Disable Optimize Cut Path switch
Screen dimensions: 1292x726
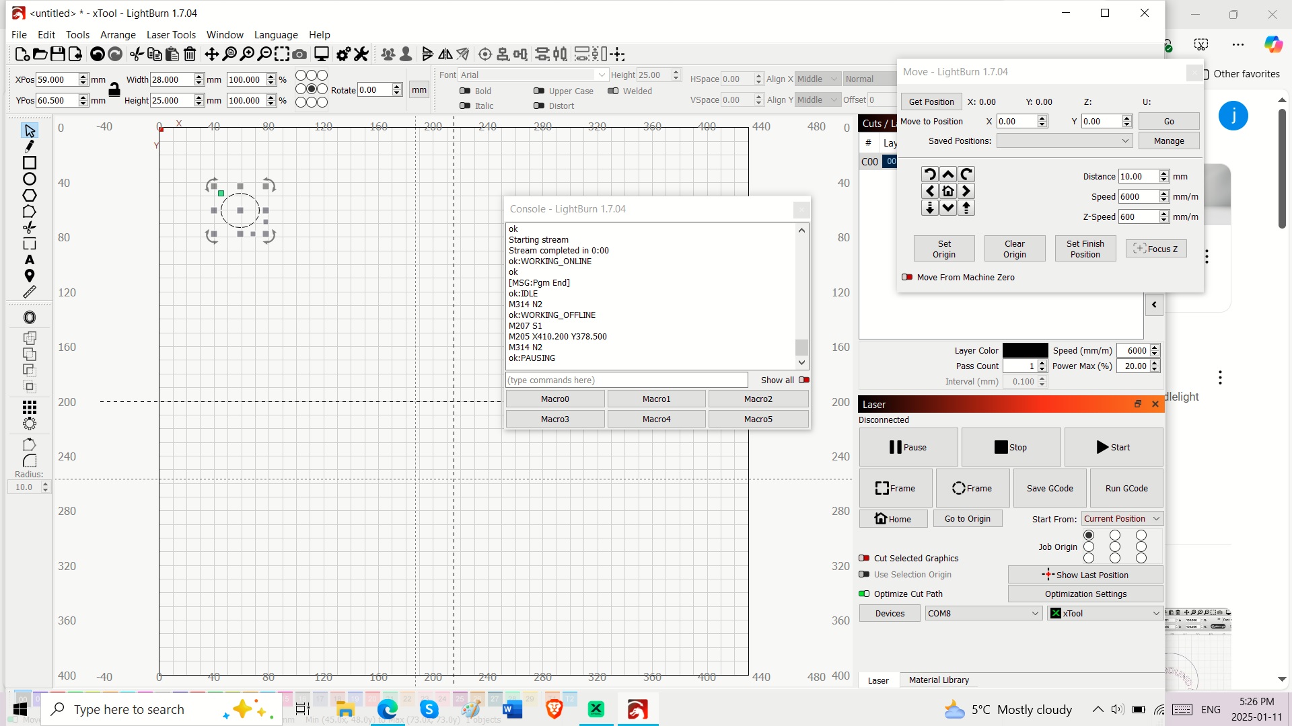coord(865,594)
